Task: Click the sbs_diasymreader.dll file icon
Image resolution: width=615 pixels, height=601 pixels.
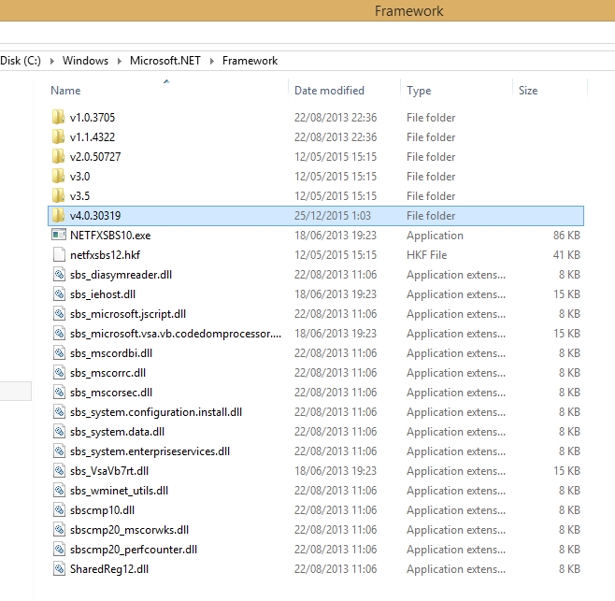Action: [59, 274]
